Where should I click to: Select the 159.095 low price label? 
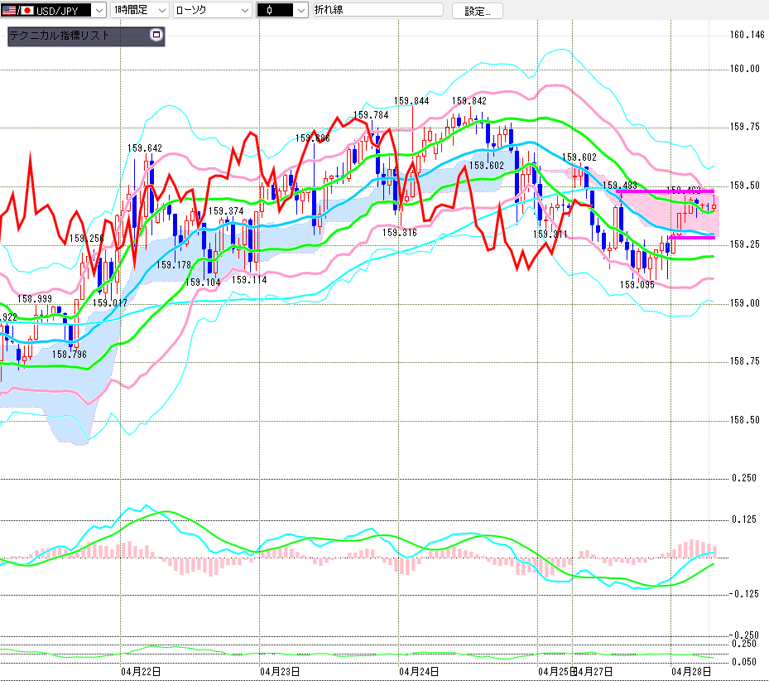(637, 284)
